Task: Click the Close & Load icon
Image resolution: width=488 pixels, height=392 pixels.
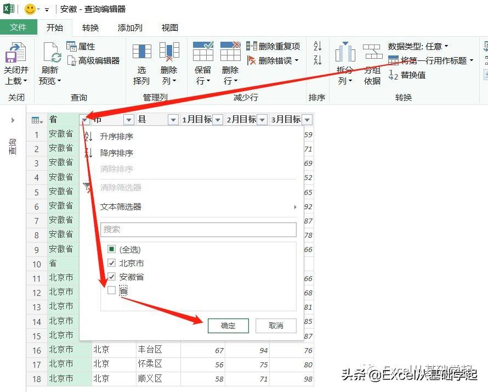Action: coord(15,52)
